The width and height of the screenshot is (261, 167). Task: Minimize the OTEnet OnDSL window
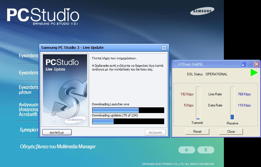point(243,64)
